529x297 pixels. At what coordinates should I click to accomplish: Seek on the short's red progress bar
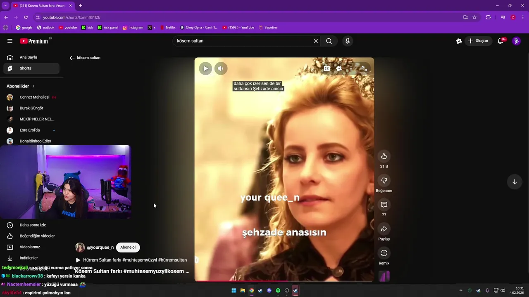coord(284,281)
